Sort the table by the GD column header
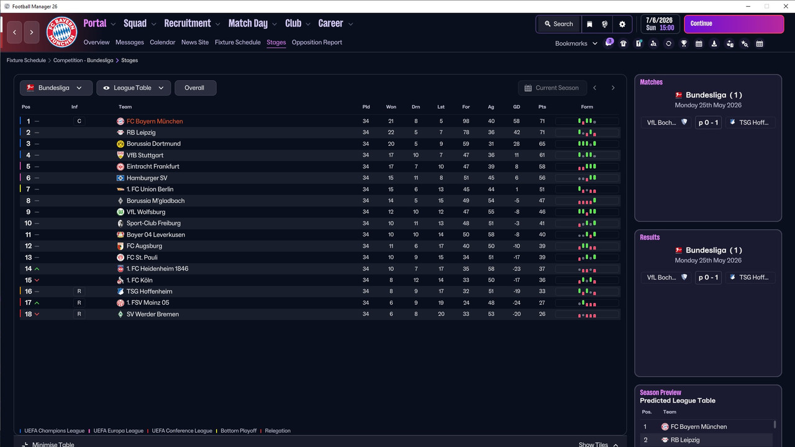795x447 pixels. [x=517, y=107]
